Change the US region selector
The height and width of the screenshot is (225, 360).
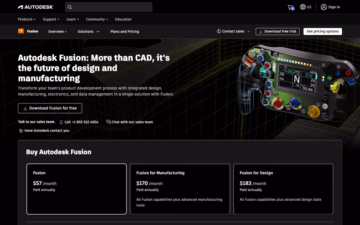pyautogui.click(x=306, y=7)
